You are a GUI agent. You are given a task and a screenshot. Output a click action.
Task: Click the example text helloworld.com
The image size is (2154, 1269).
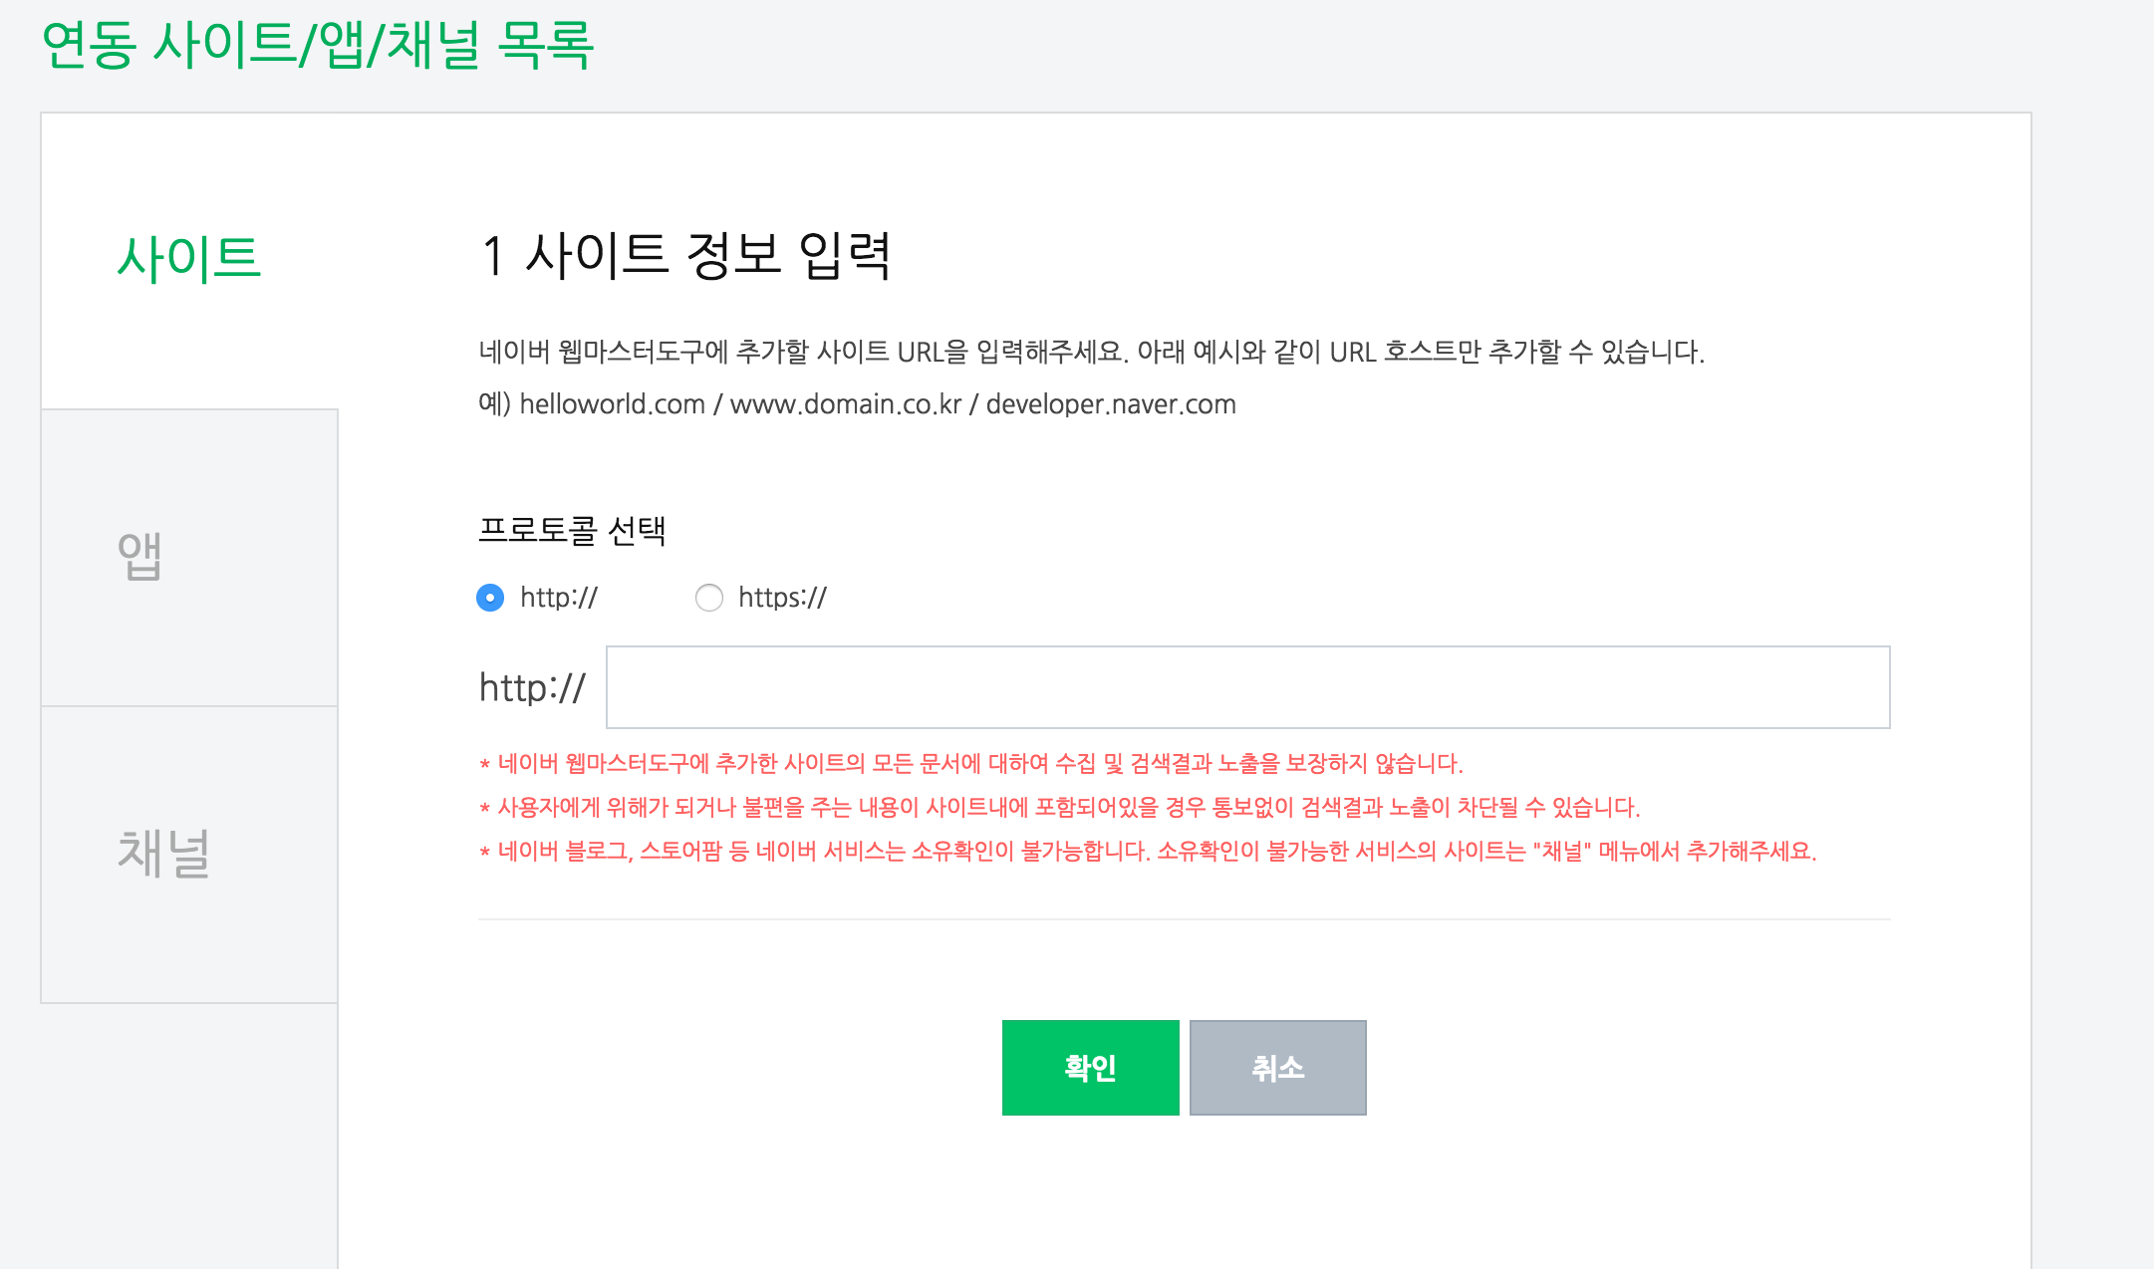click(608, 404)
